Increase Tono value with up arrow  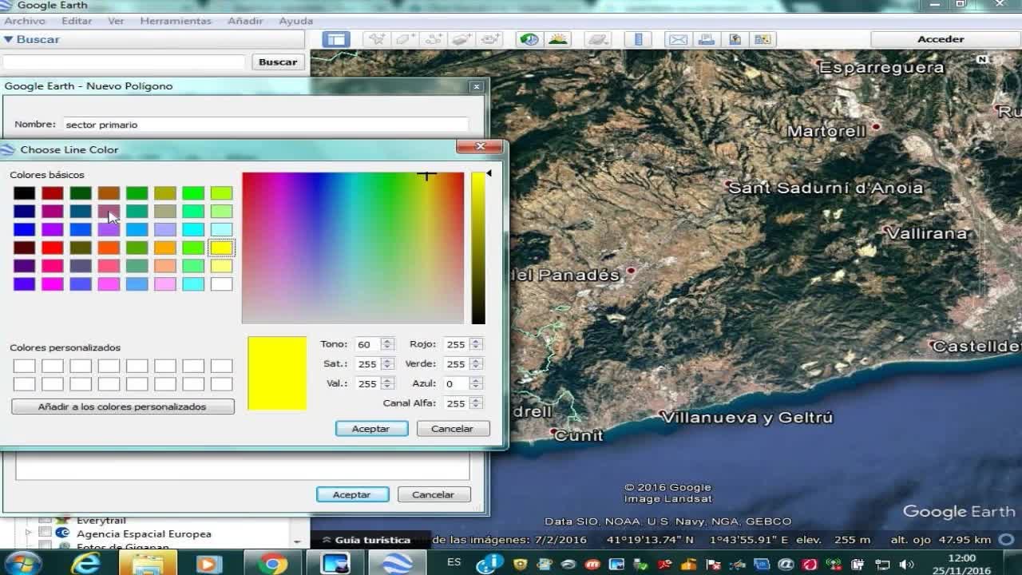[388, 341]
